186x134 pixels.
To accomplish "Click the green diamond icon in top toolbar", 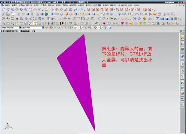I will pos(17,9).
